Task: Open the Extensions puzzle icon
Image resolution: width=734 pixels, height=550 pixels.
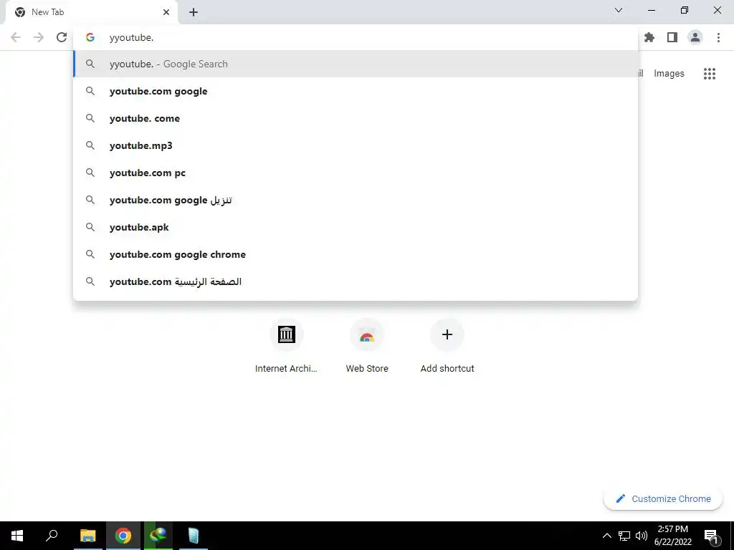Action: tap(649, 37)
